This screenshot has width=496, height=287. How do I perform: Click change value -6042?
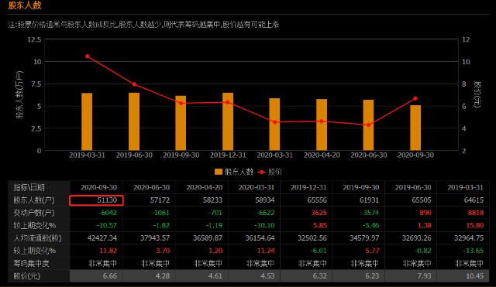tap(108, 213)
